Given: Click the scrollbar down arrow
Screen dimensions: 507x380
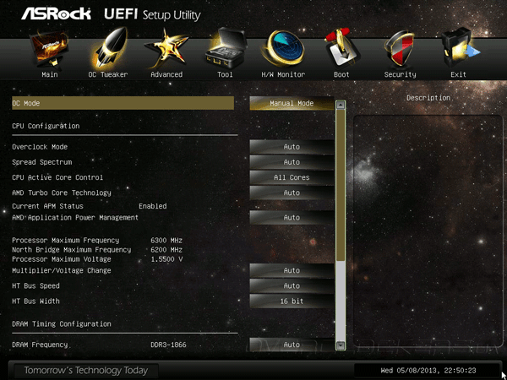Looking at the screenshot, I should tap(341, 346).
